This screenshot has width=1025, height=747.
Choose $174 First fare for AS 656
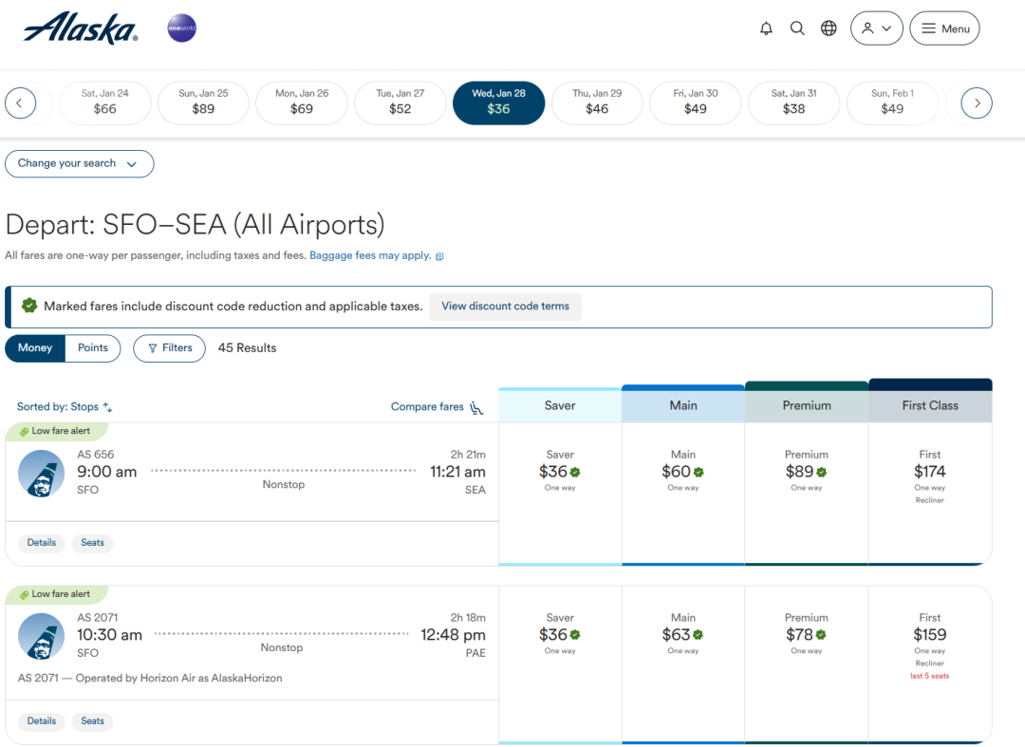pyautogui.click(x=929, y=472)
